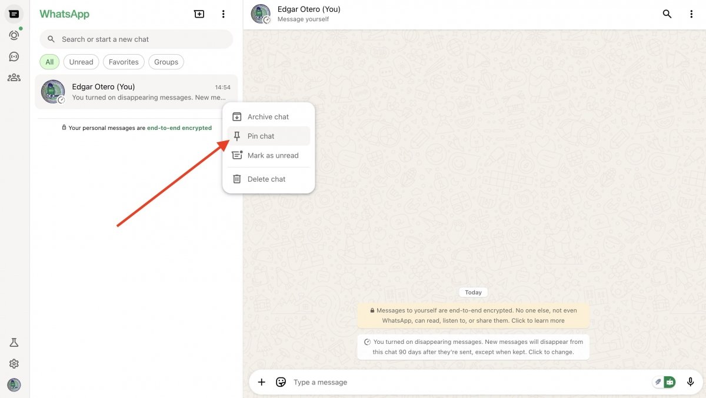Open the emoji and sticker picker

pos(281,382)
